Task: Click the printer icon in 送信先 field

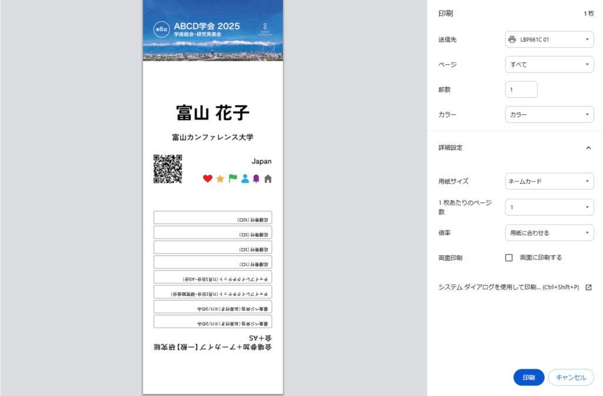Action: [512, 39]
